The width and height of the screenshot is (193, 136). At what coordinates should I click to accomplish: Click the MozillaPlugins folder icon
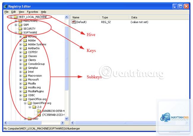pos(25,91)
